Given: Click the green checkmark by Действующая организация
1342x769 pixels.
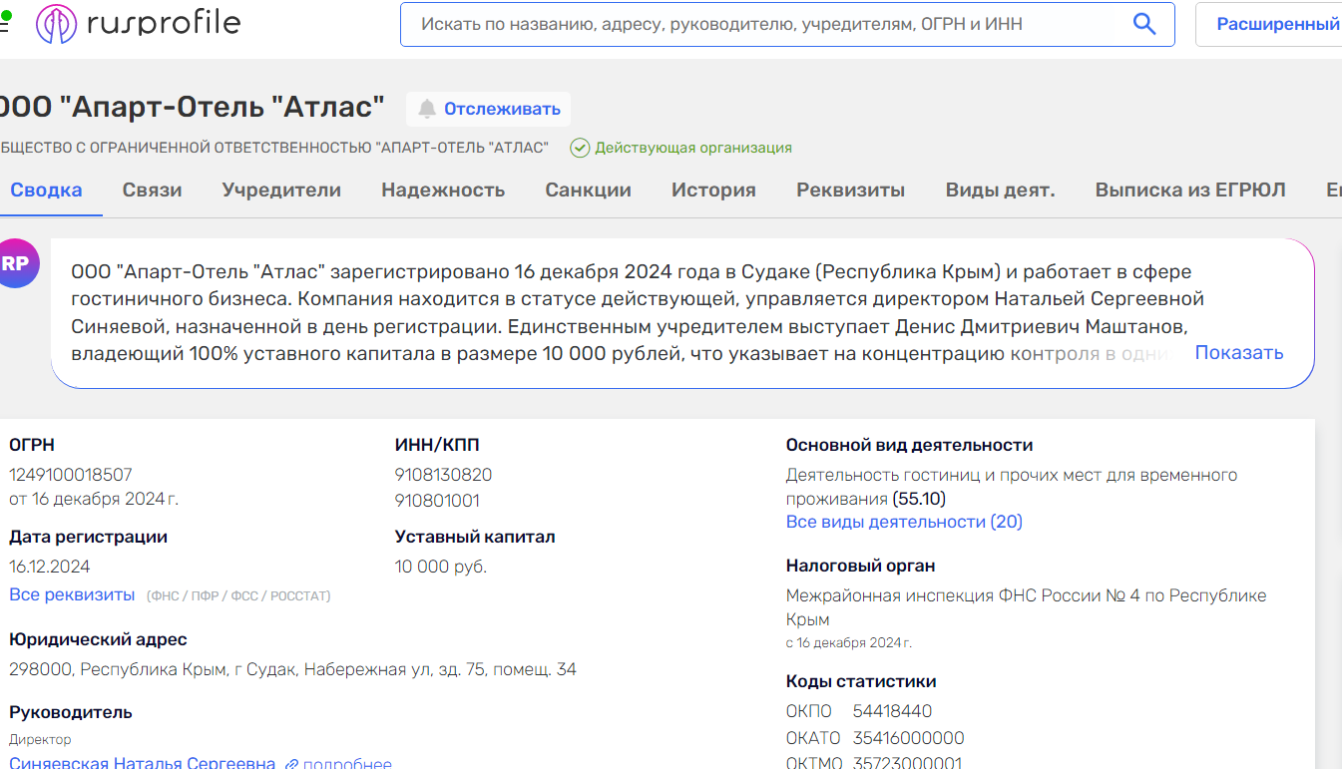Looking at the screenshot, I should coord(580,147).
